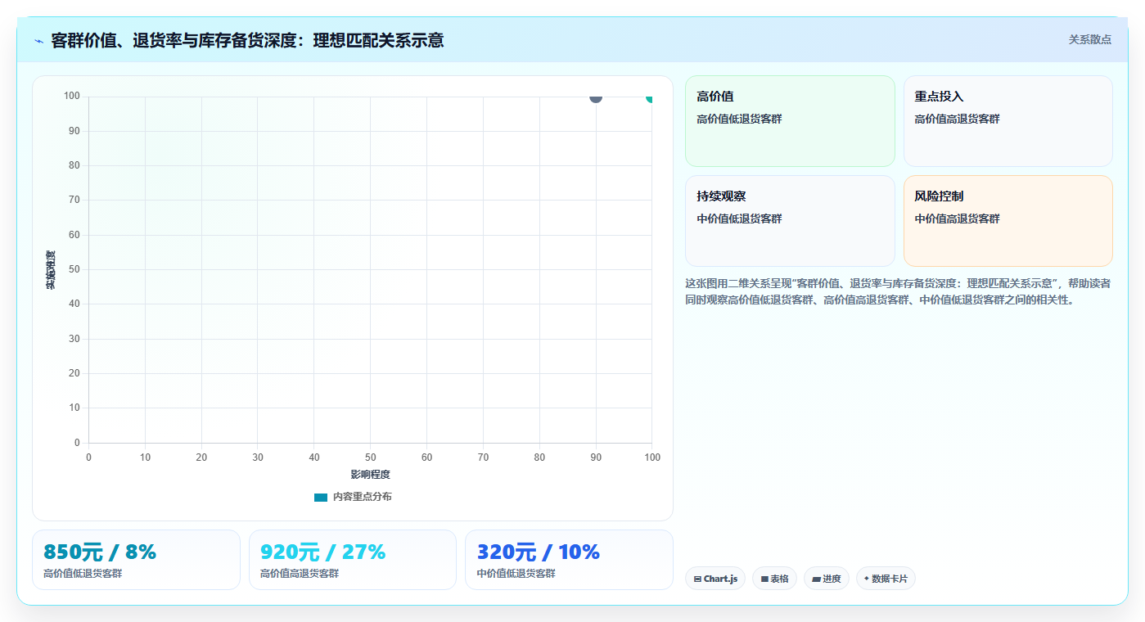Click the chart title 客群价值、退货率与库存备货深度
The image size is (1145, 622).
pyautogui.click(x=247, y=40)
